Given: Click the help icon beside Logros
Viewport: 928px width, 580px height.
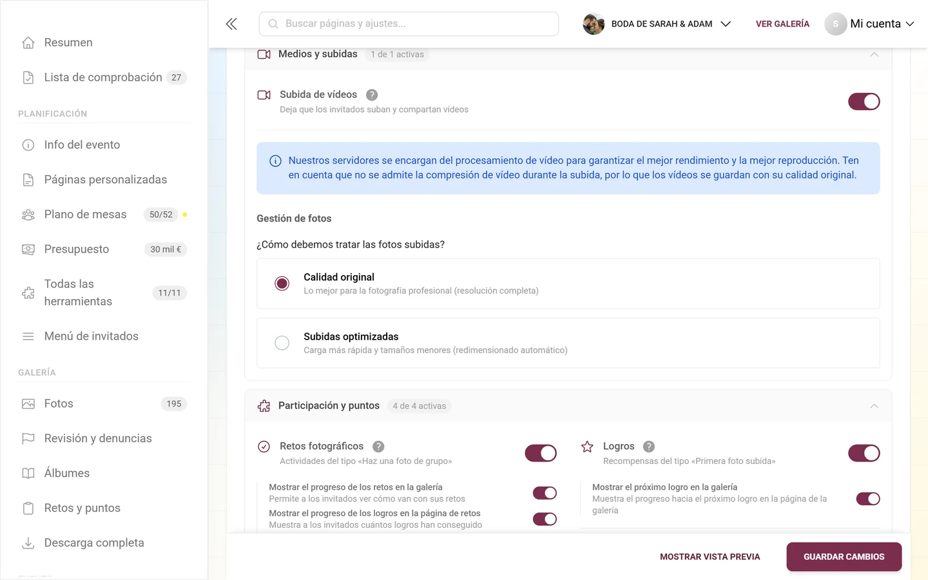Looking at the screenshot, I should 649,447.
